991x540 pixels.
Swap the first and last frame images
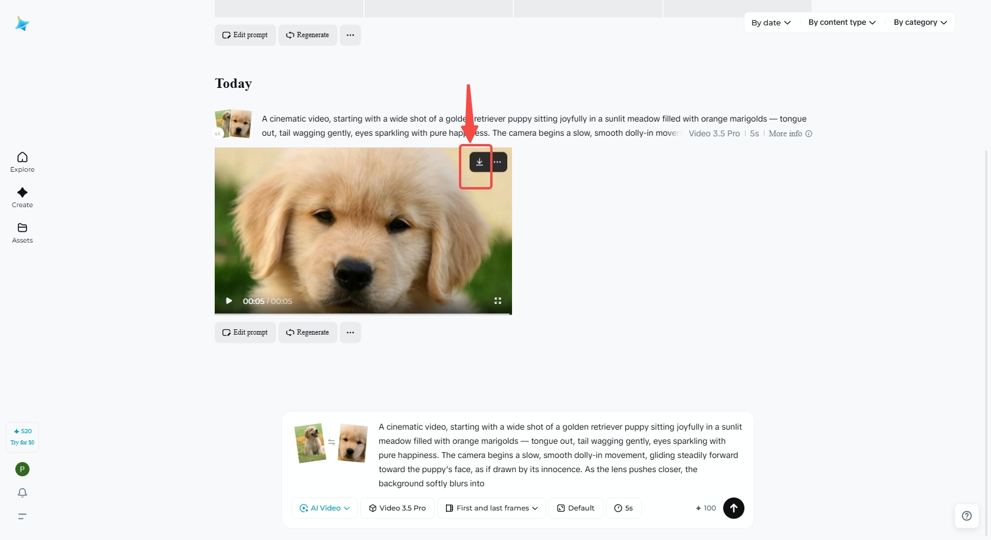click(332, 442)
